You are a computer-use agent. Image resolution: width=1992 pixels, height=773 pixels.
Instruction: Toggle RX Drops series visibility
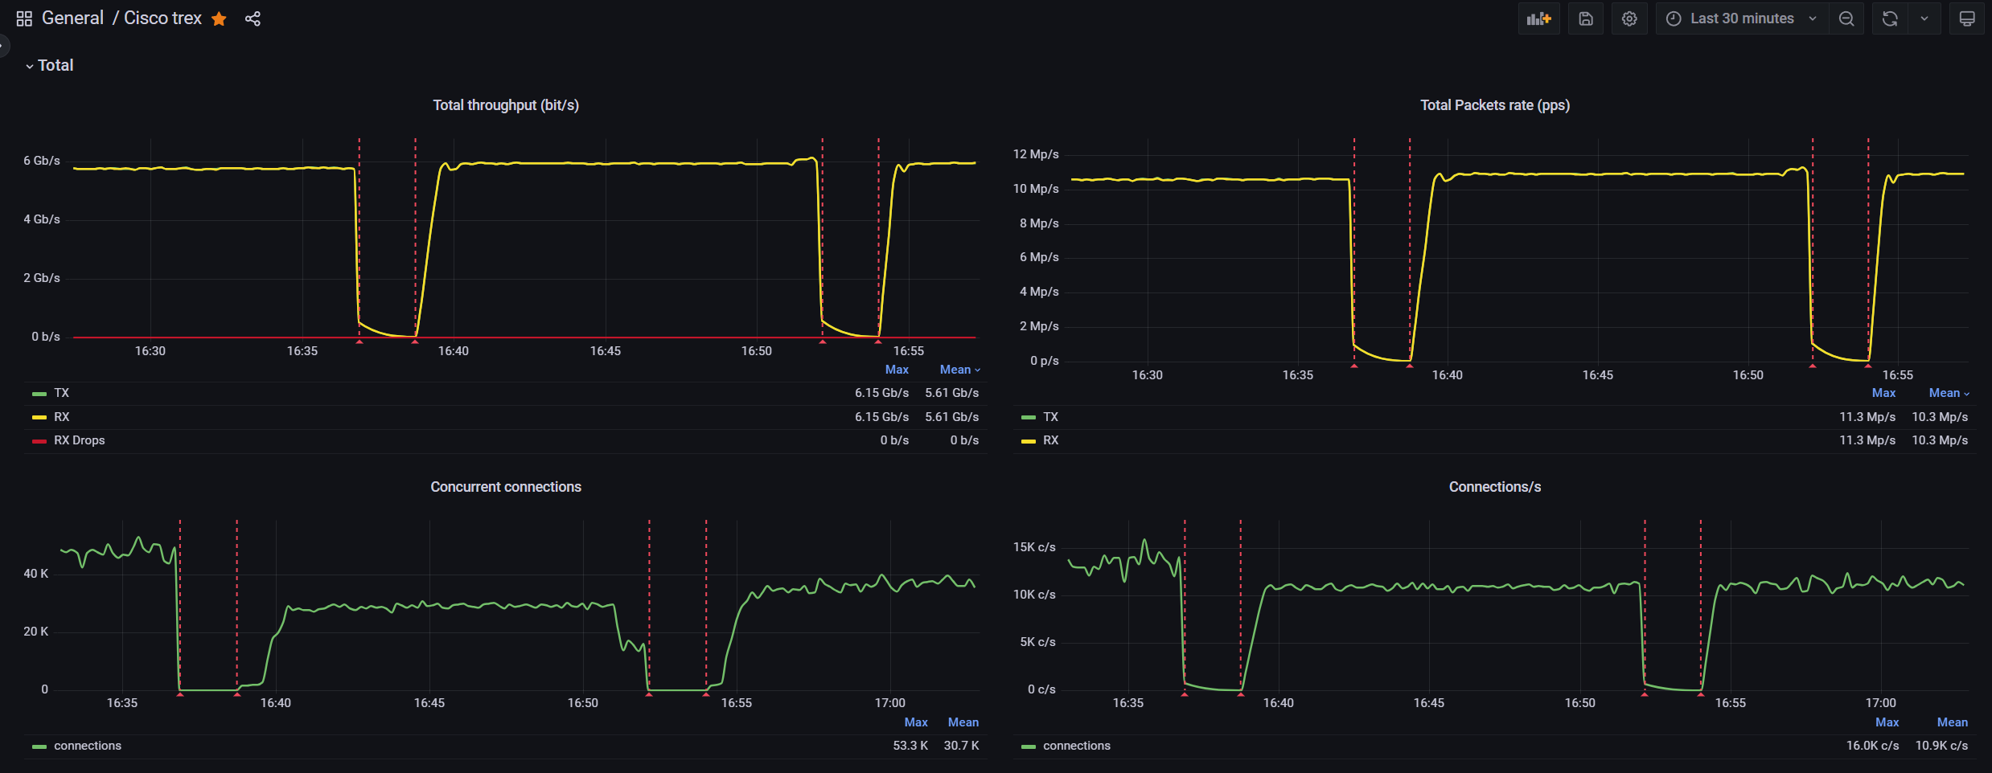tap(80, 440)
